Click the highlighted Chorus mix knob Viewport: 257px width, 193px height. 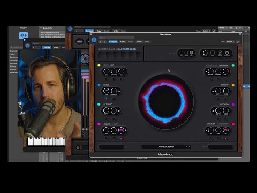tap(122, 130)
